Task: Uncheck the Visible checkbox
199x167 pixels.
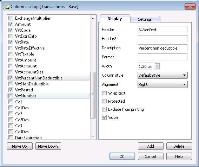Action: (x=104, y=117)
